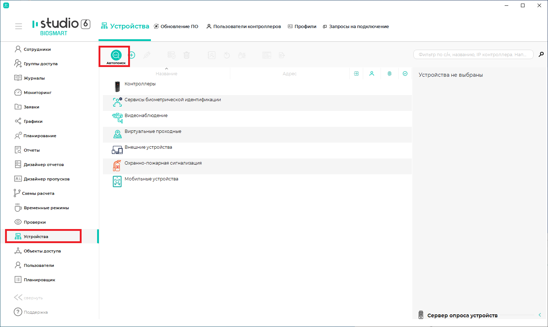Viewport: 548px width, 327px height.
Task: Open the Профили tab
Action: 302,26
